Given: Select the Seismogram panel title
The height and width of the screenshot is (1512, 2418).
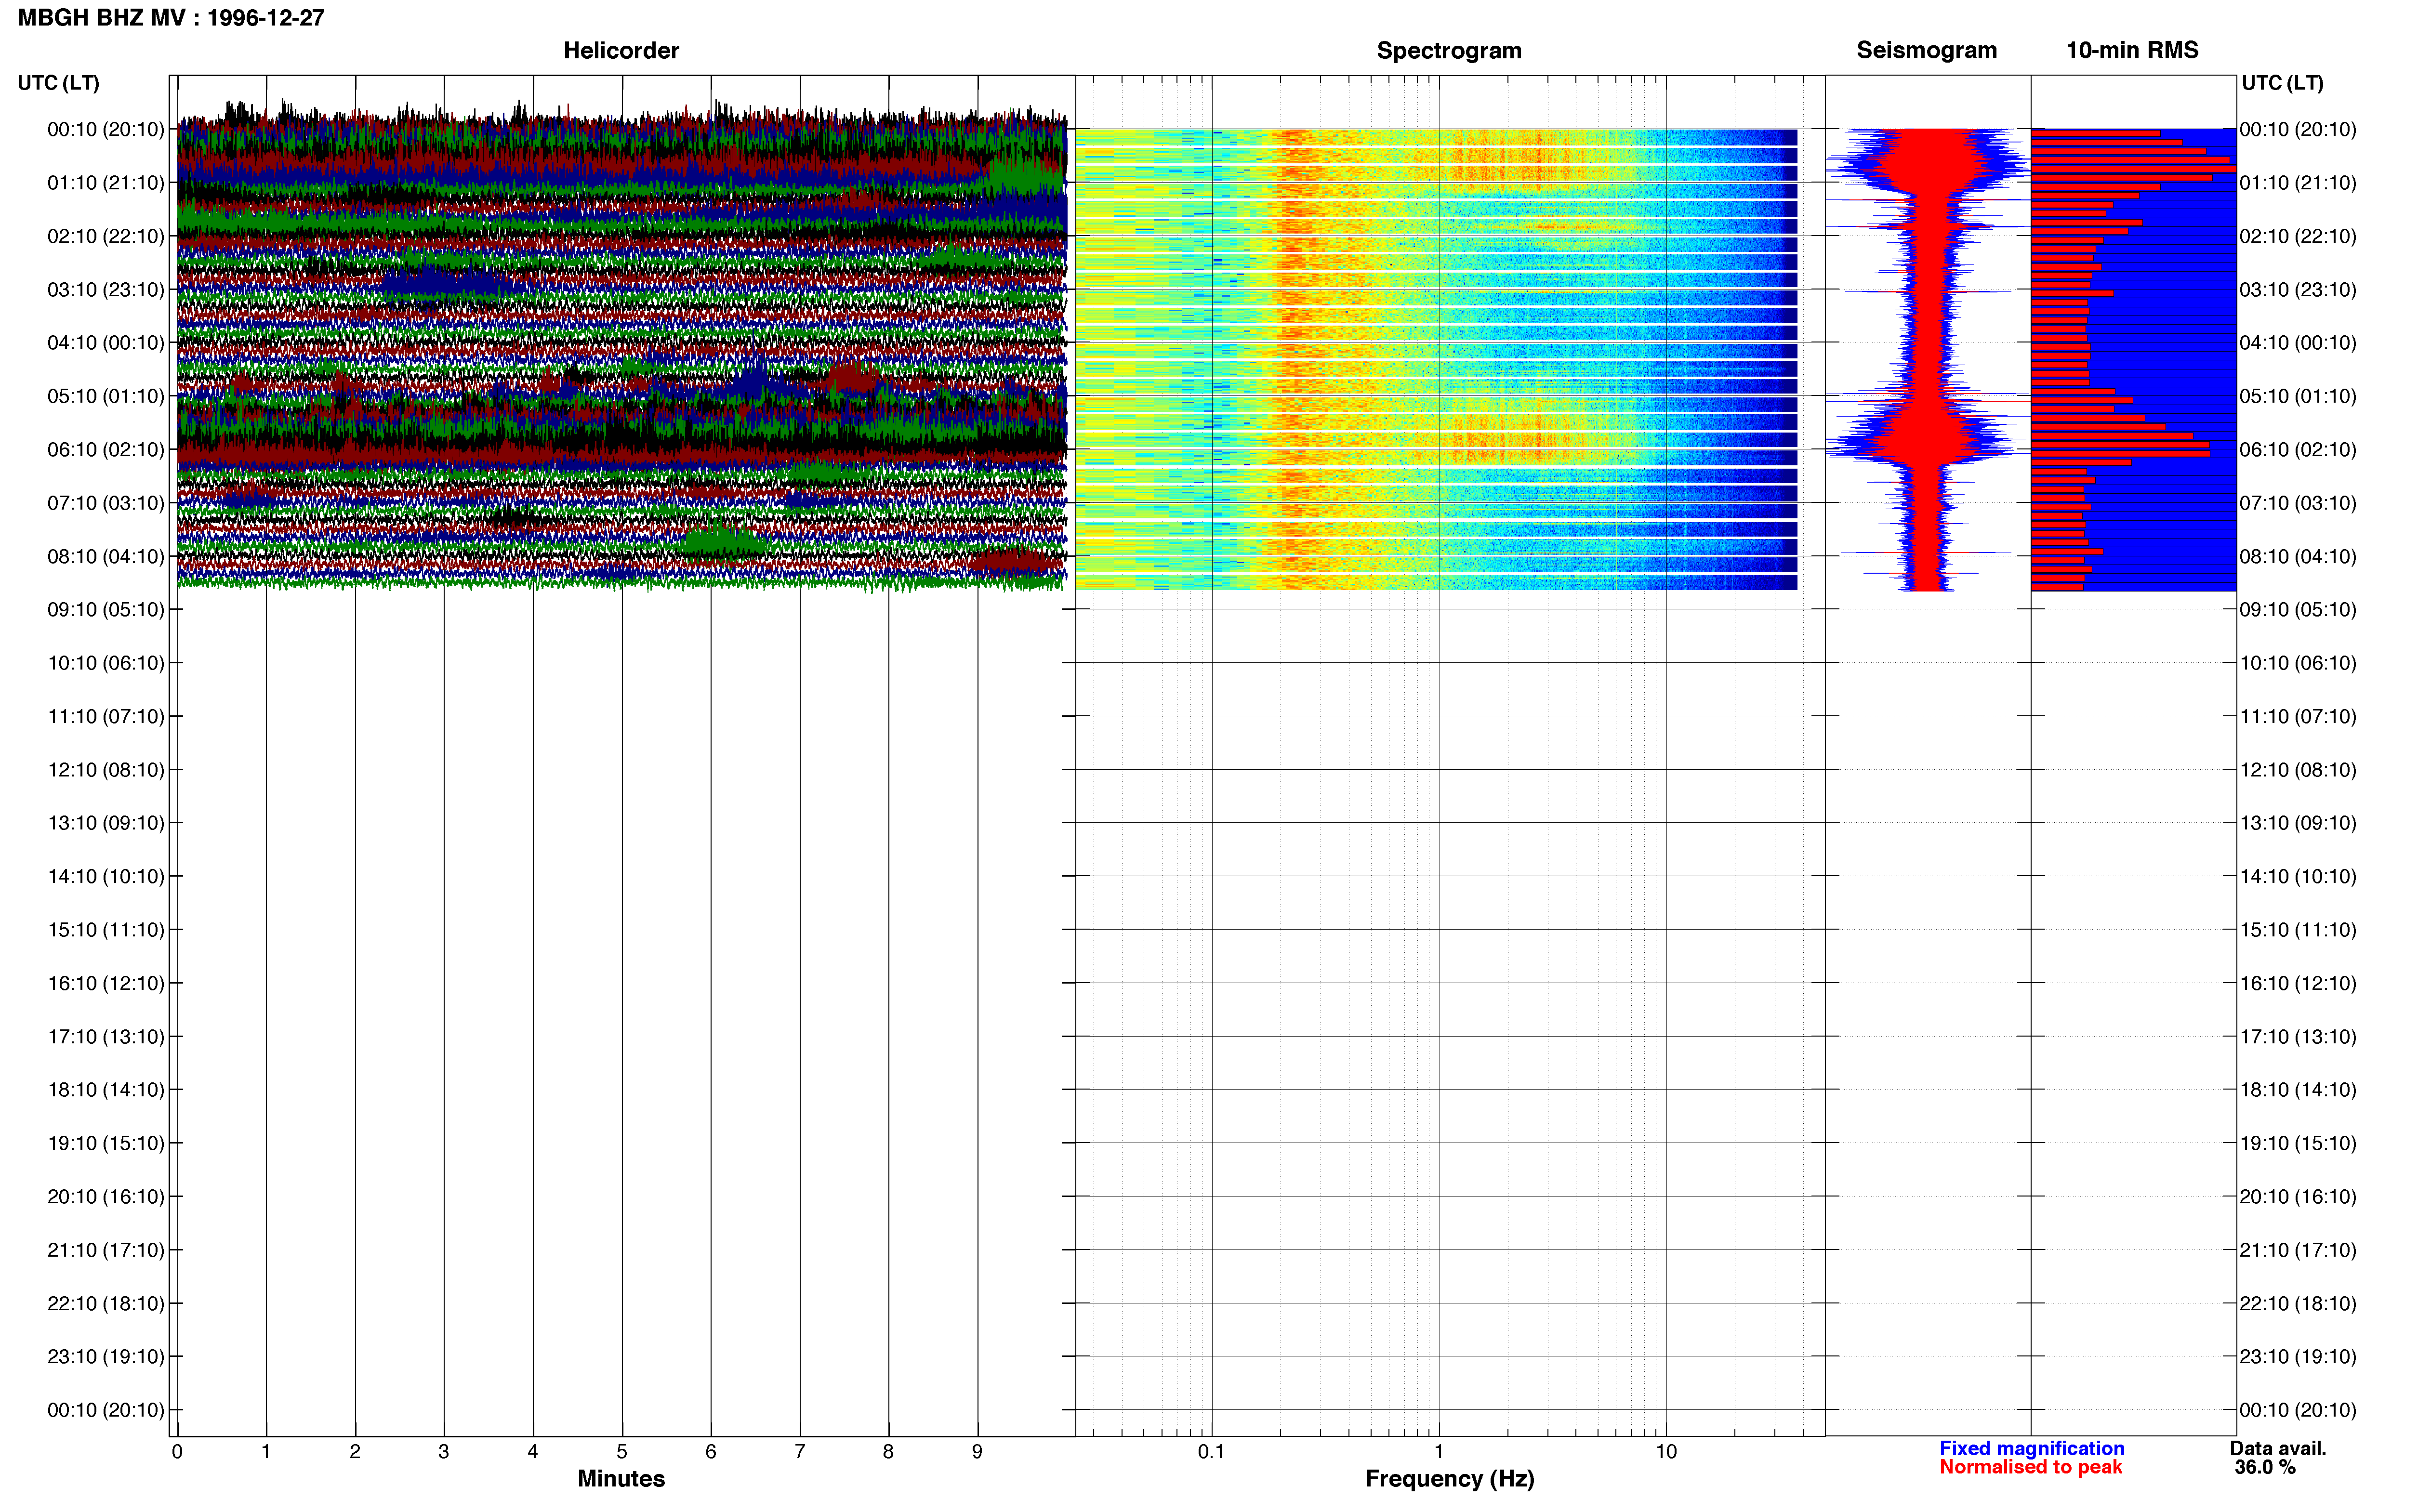Looking at the screenshot, I should 1926,50.
